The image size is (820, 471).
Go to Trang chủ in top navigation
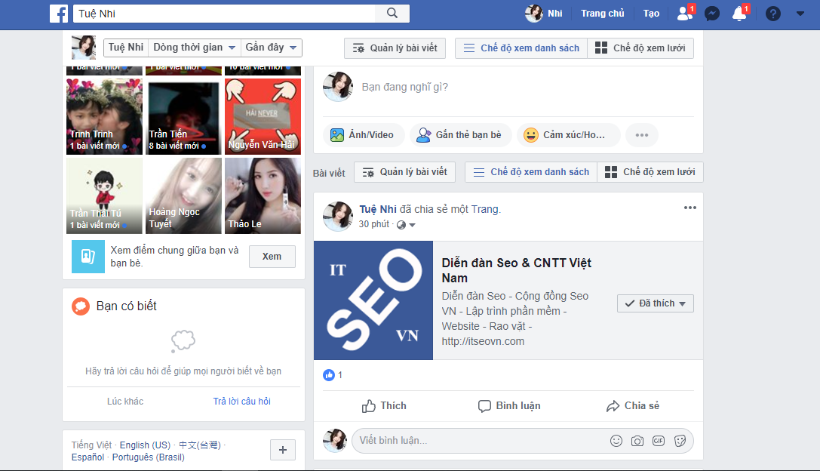[602, 14]
